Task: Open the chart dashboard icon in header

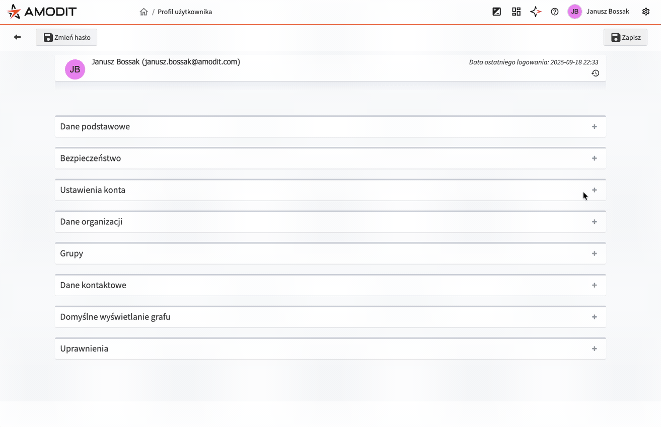Action: (496, 12)
